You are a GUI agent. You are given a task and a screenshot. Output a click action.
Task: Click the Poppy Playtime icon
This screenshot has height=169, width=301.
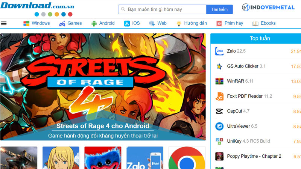point(219,156)
